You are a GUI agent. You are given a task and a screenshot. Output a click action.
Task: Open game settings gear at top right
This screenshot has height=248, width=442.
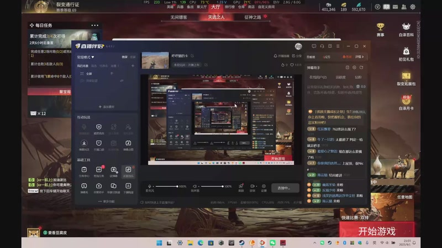coord(413,7)
